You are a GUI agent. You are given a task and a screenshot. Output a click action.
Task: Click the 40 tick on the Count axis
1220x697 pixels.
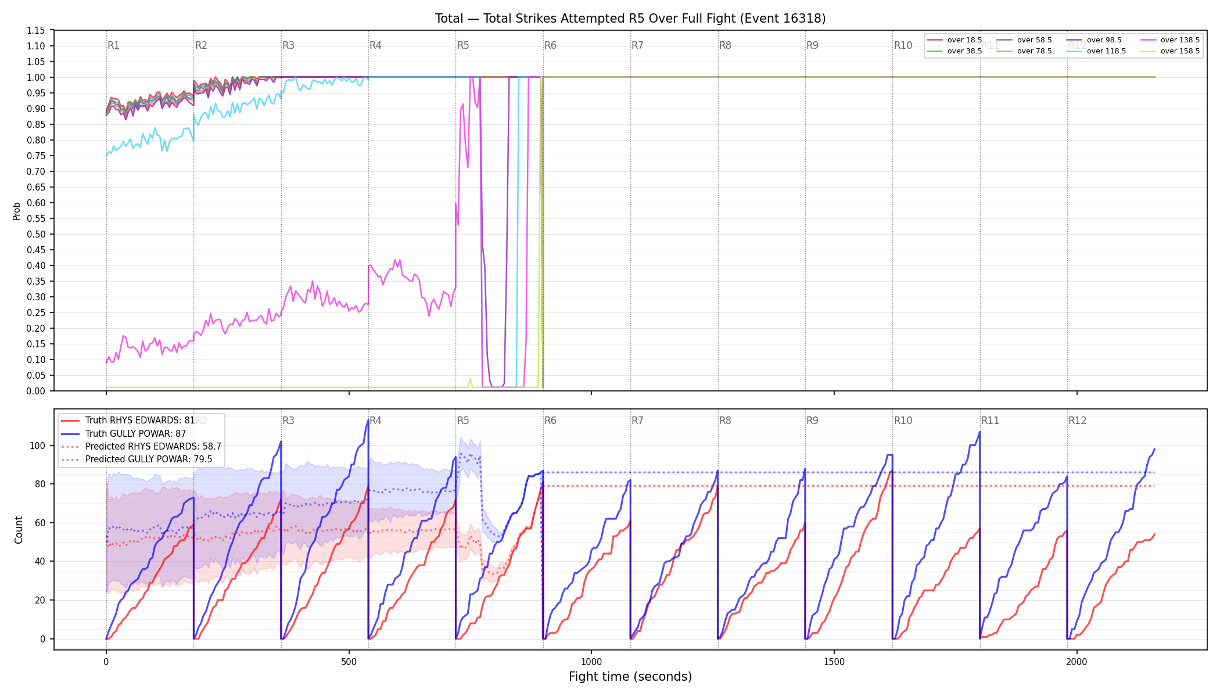click(41, 561)
